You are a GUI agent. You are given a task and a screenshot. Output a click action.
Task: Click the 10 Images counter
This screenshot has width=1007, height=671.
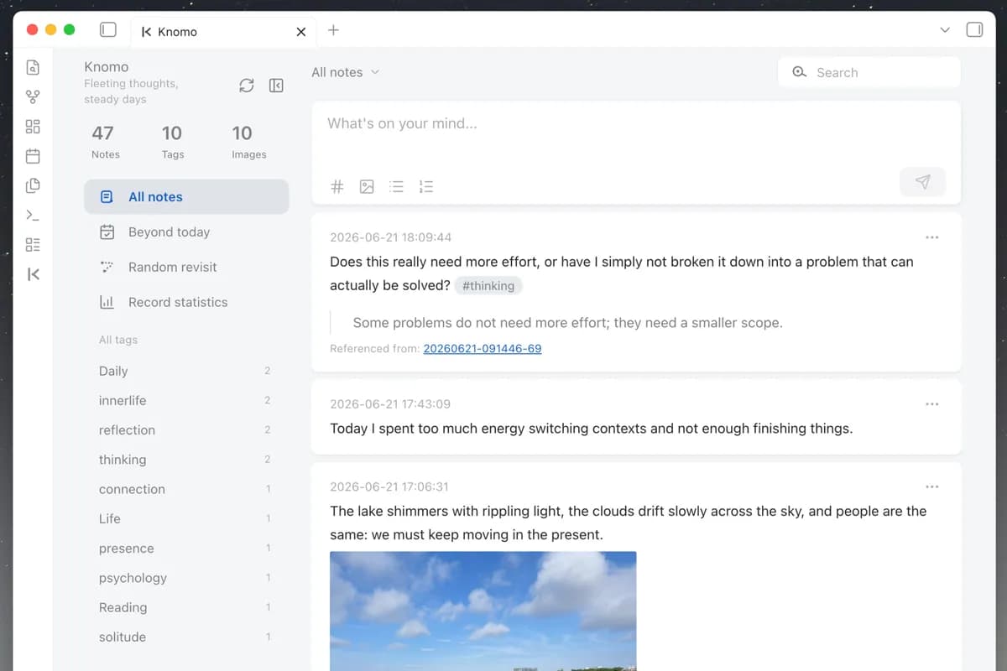click(x=248, y=142)
